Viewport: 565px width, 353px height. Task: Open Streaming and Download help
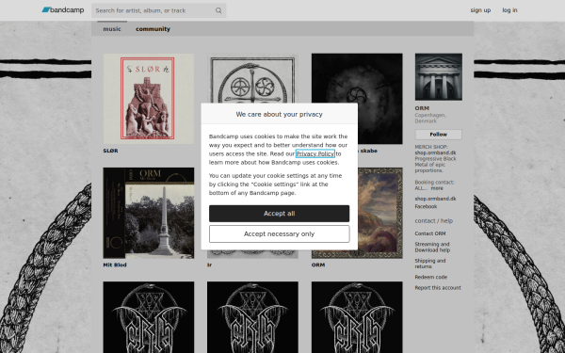point(432,247)
